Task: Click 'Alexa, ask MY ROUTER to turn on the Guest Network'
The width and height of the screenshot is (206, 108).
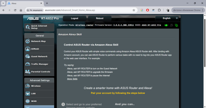Action: (92, 69)
